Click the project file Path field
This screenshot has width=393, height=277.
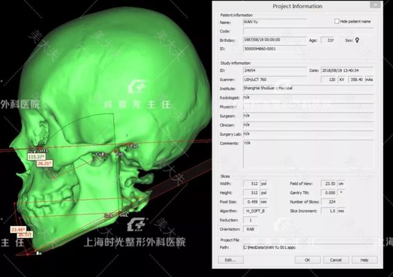tap(308, 247)
